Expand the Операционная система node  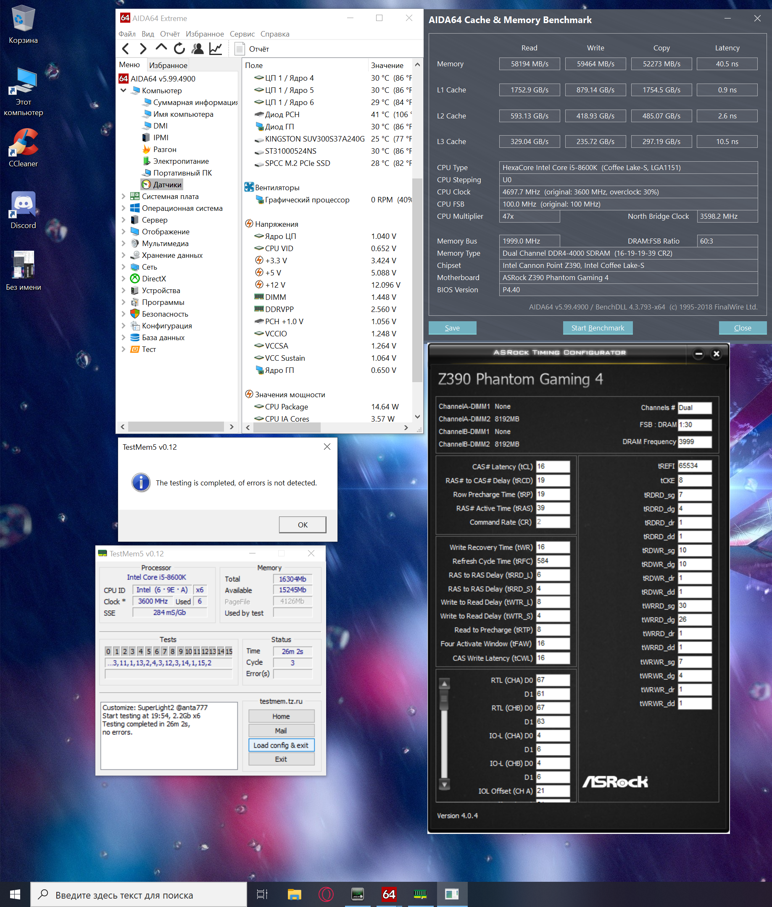click(x=124, y=209)
